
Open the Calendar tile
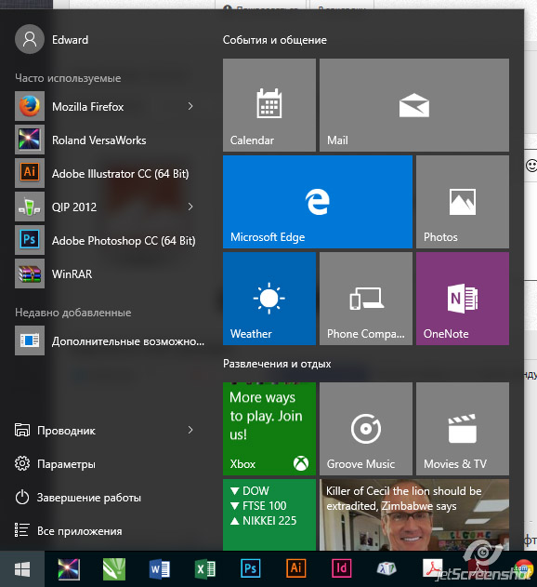269,105
